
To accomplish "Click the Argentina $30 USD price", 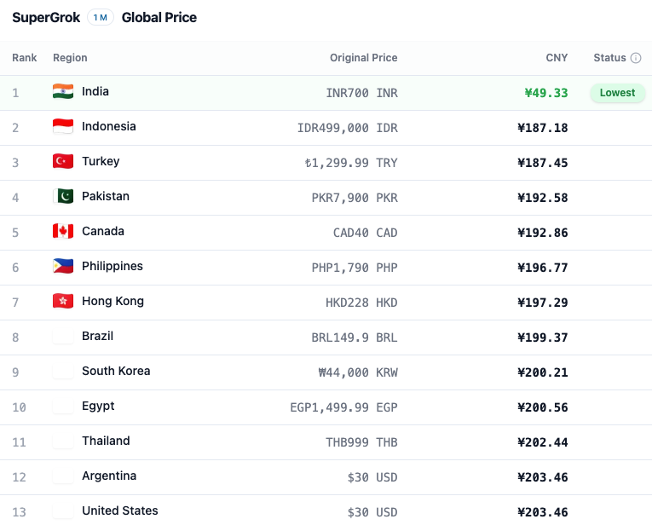I will 372,477.
